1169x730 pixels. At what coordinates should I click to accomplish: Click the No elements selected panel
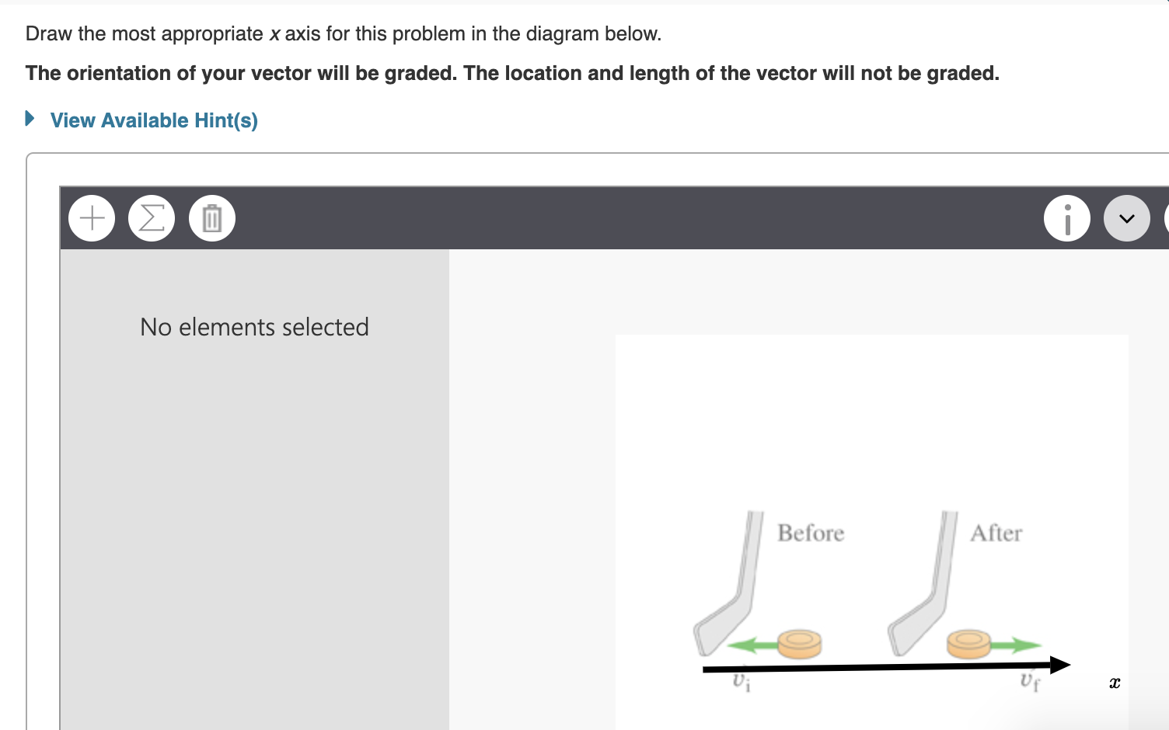[x=254, y=327]
